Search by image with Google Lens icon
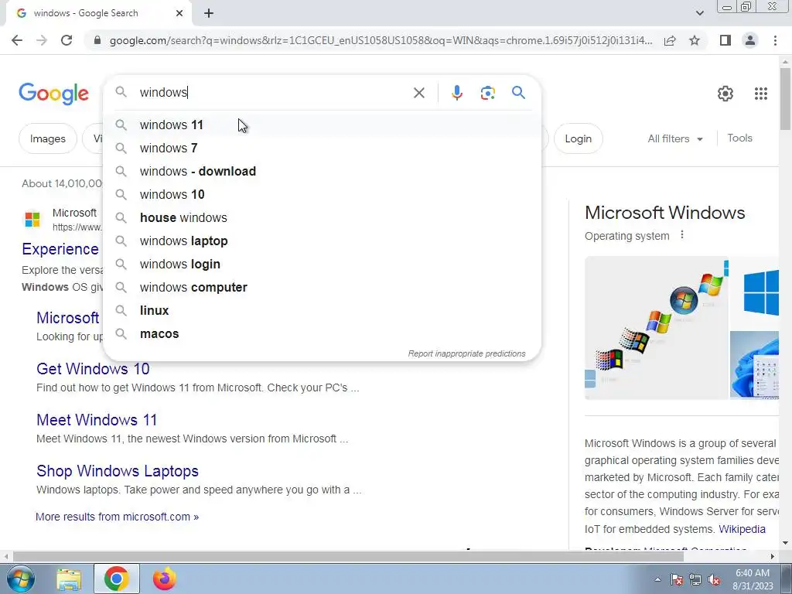 coord(487,93)
